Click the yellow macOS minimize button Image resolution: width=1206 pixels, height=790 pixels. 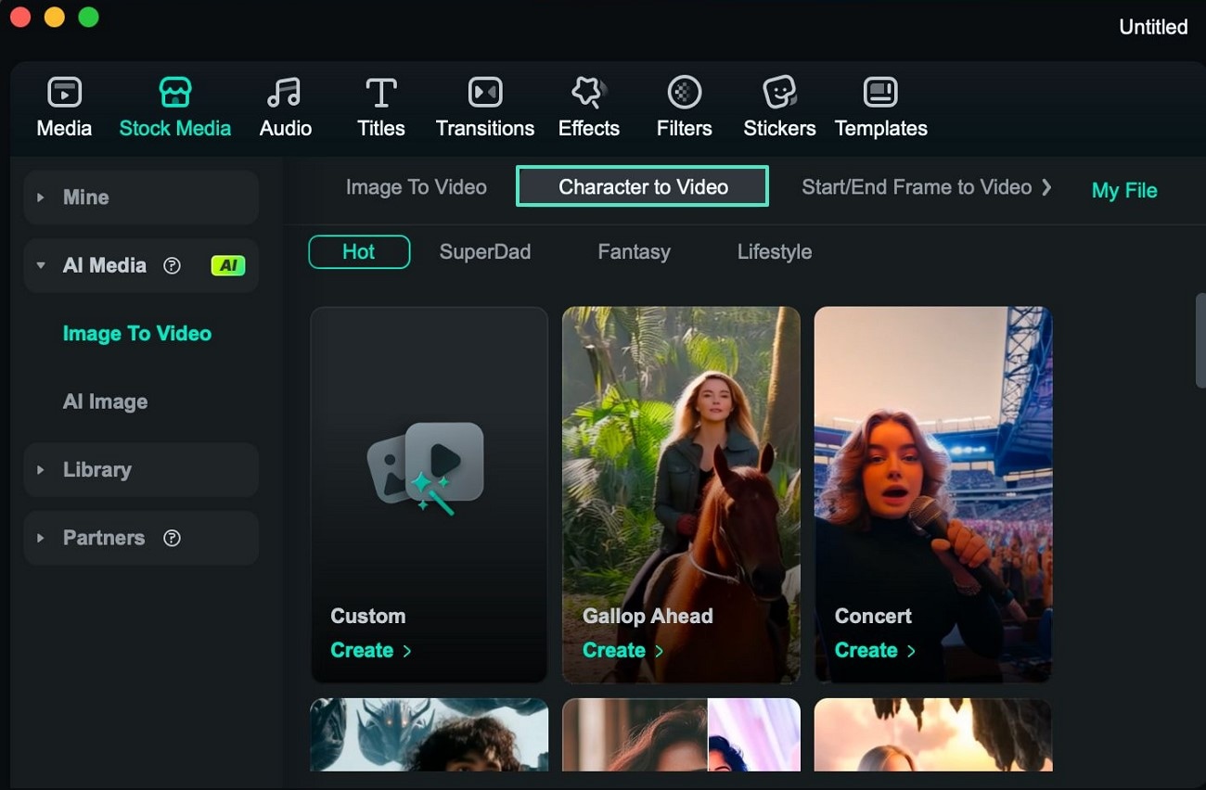pos(55,17)
